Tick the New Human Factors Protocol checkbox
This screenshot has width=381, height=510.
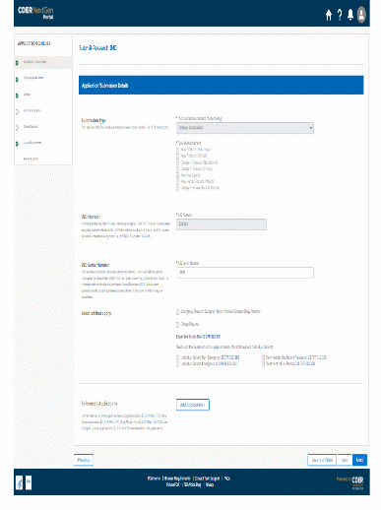[177, 181]
